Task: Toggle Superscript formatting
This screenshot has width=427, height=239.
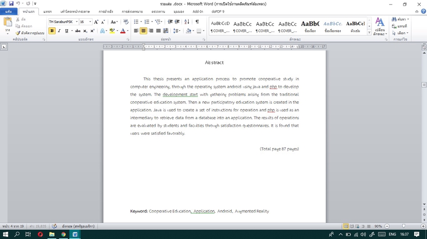Action: coord(93,31)
